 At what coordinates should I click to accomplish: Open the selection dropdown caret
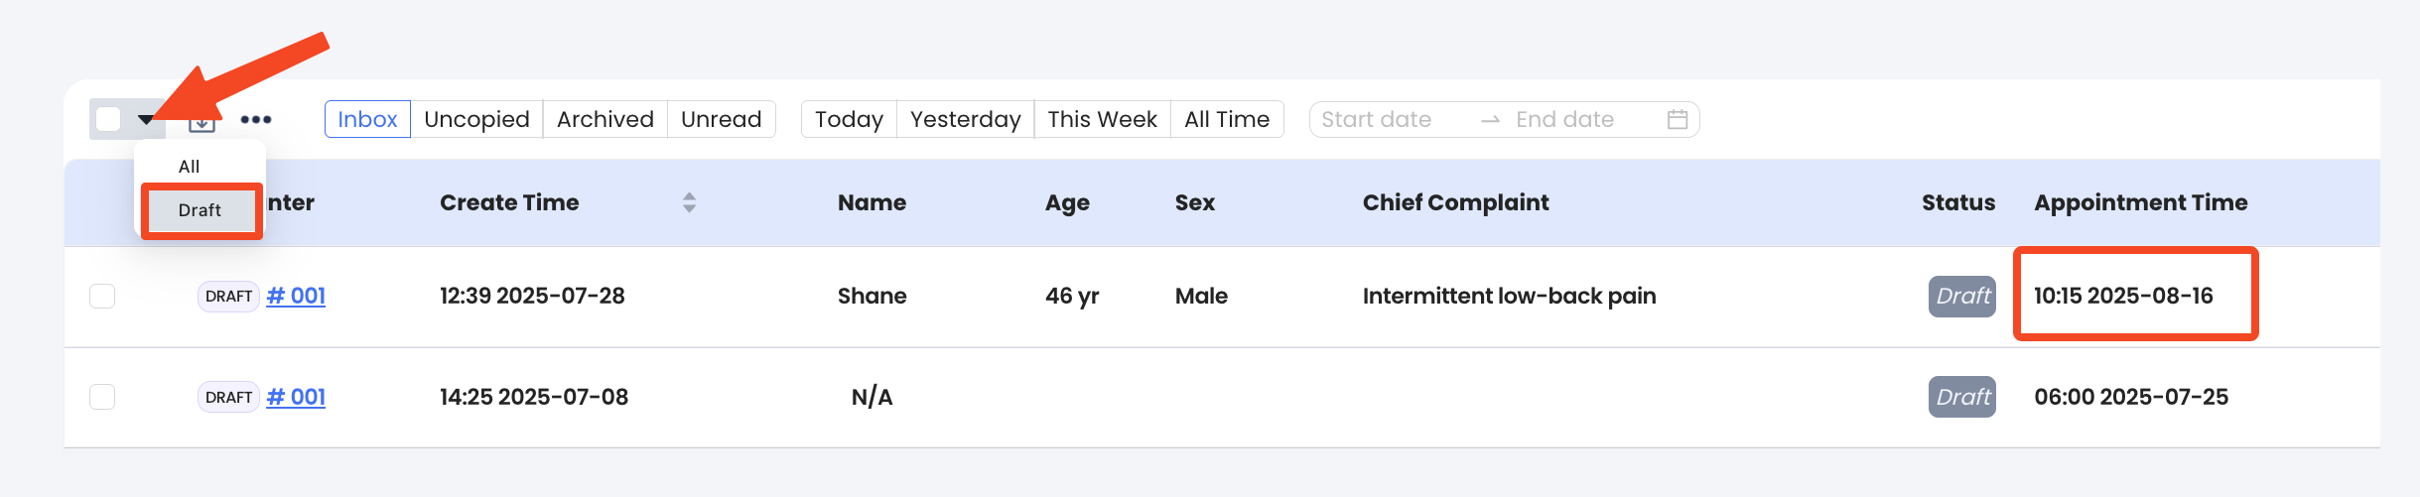[146, 120]
